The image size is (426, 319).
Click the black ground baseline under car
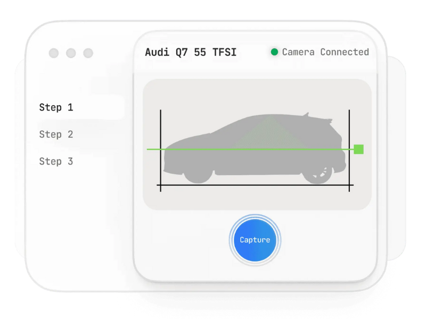tap(255, 186)
